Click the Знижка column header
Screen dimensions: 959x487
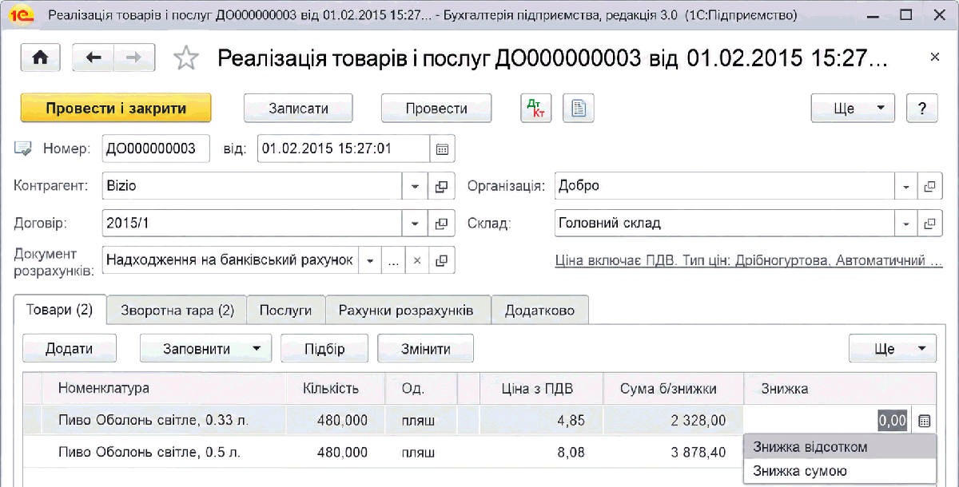(x=839, y=389)
